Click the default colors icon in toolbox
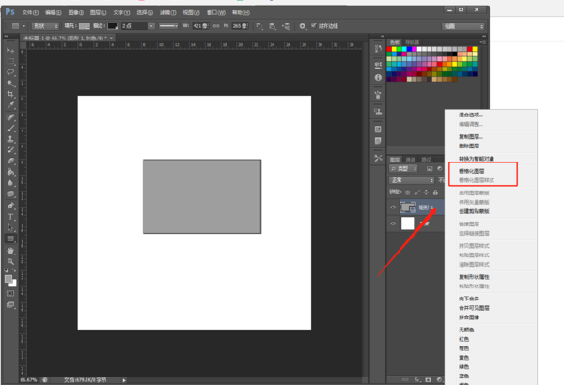This screenshot has height=385, width=564. point(7,269)
